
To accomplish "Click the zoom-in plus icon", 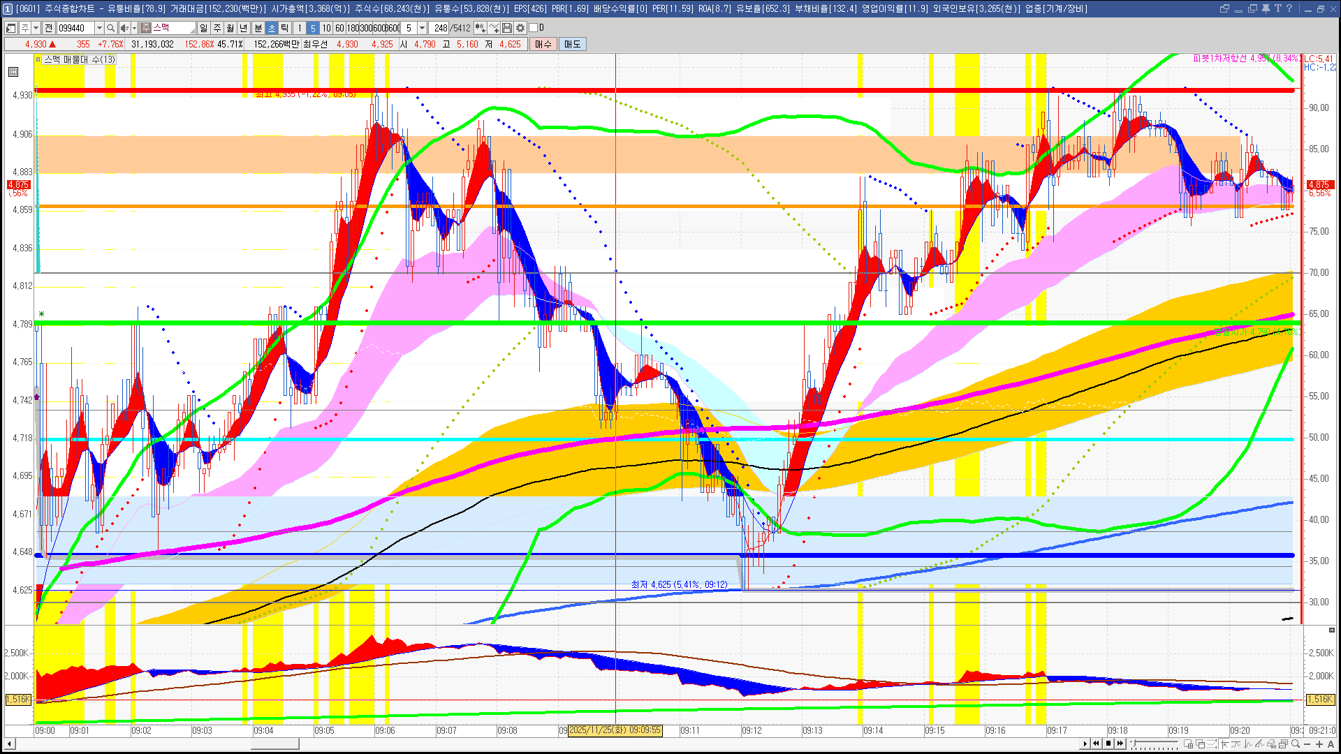I will coord(1319,744).
